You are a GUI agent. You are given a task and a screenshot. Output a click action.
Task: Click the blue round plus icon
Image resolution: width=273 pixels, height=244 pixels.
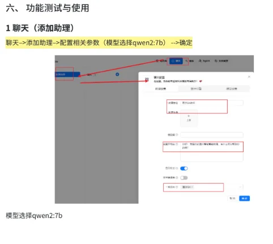tap(117, 75)
